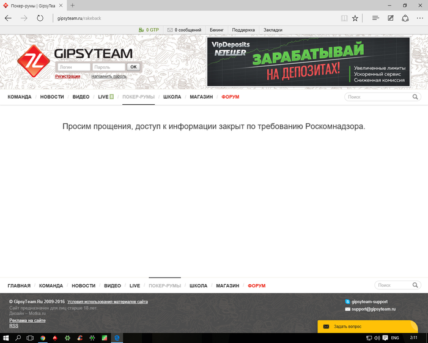The height and width of the screenshot is (343, 428).
Task: Open the Edge share icon
Action: click(x=405, y=18)
